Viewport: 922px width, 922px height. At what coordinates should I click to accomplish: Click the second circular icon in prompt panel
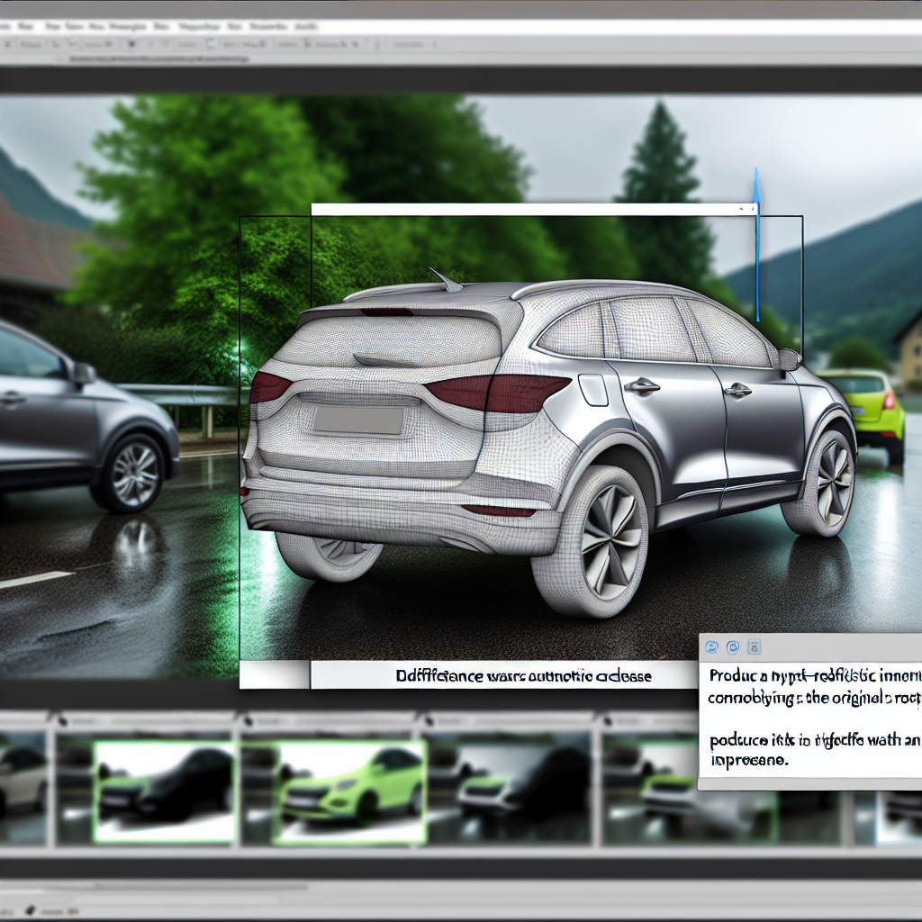[x=733, y=646]
